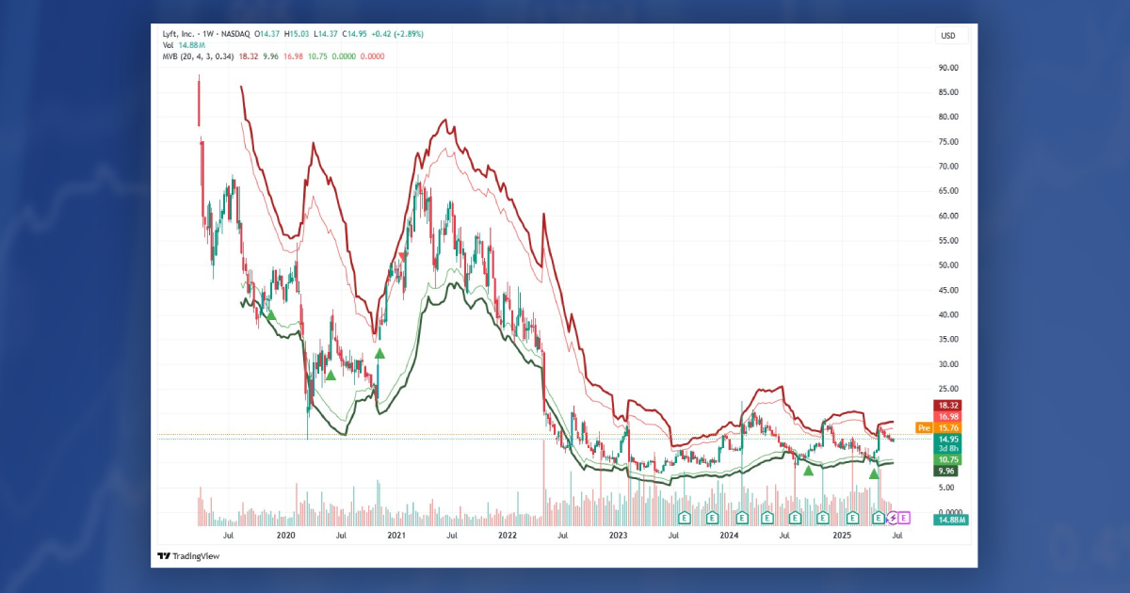
Task: Click the 2020 label on the time axis
Action: (x=285, y=535)
